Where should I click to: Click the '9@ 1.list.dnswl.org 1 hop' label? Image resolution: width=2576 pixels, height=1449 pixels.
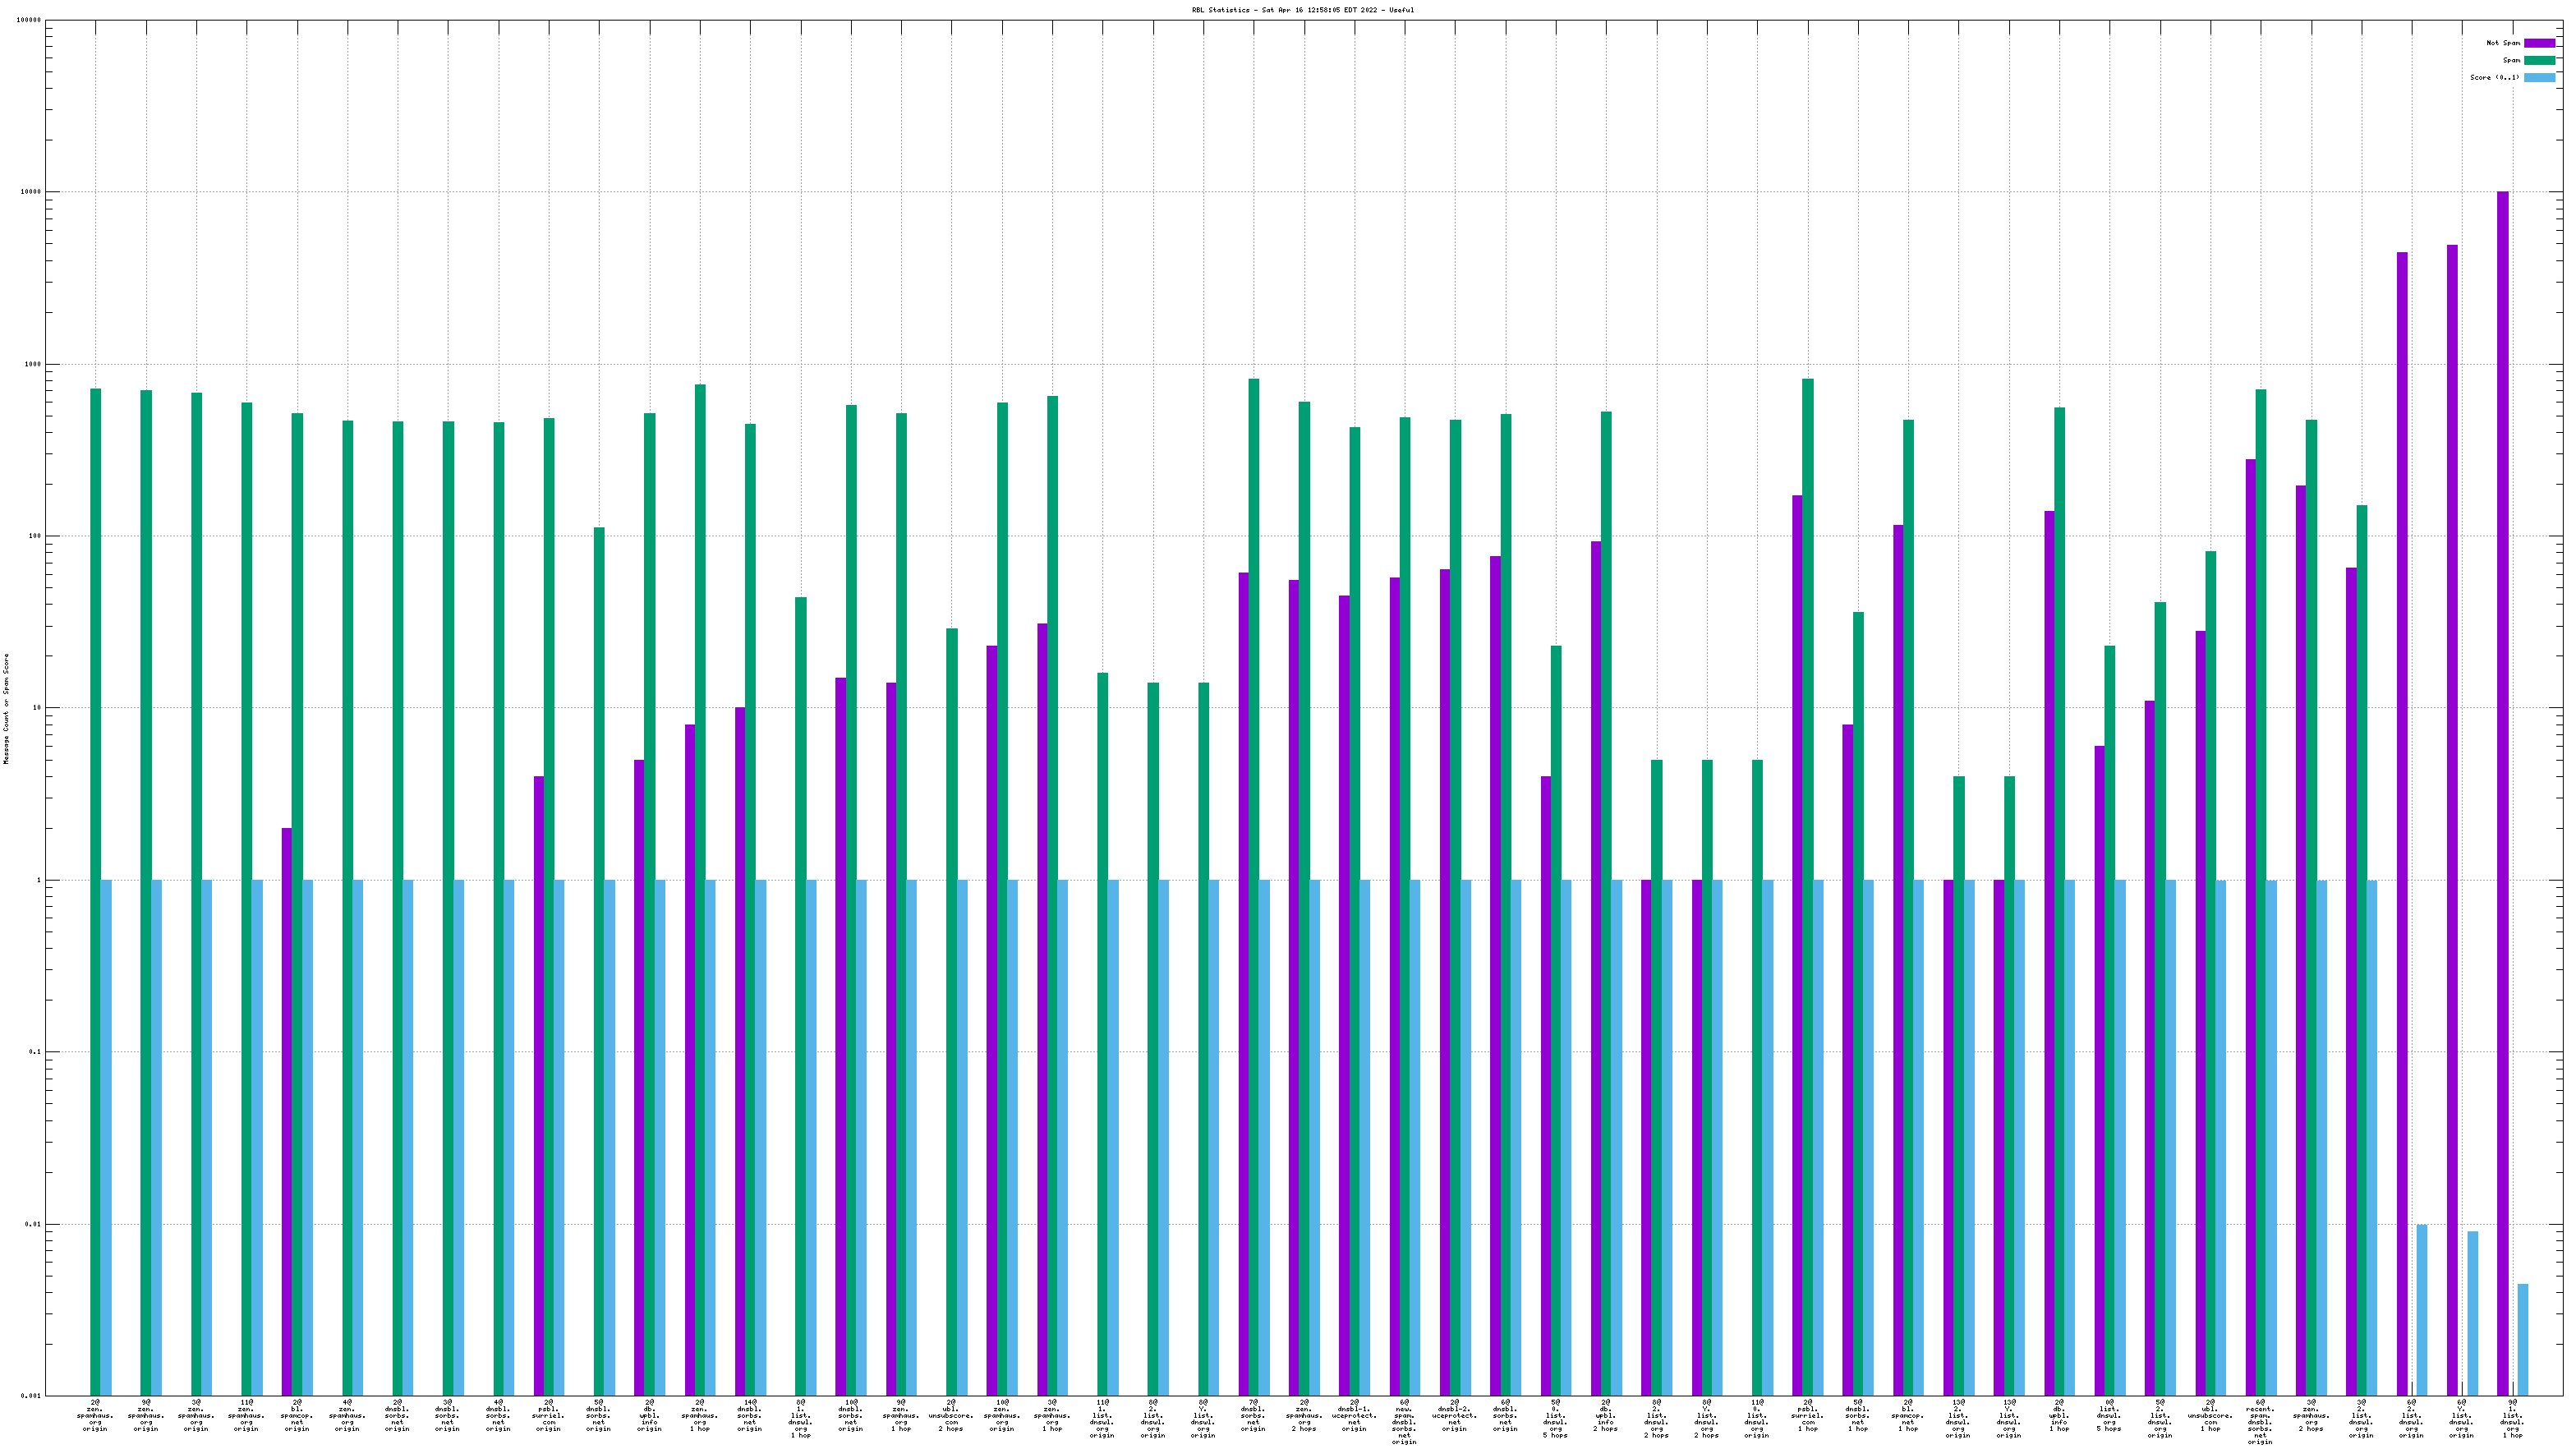point(2512,1418)
